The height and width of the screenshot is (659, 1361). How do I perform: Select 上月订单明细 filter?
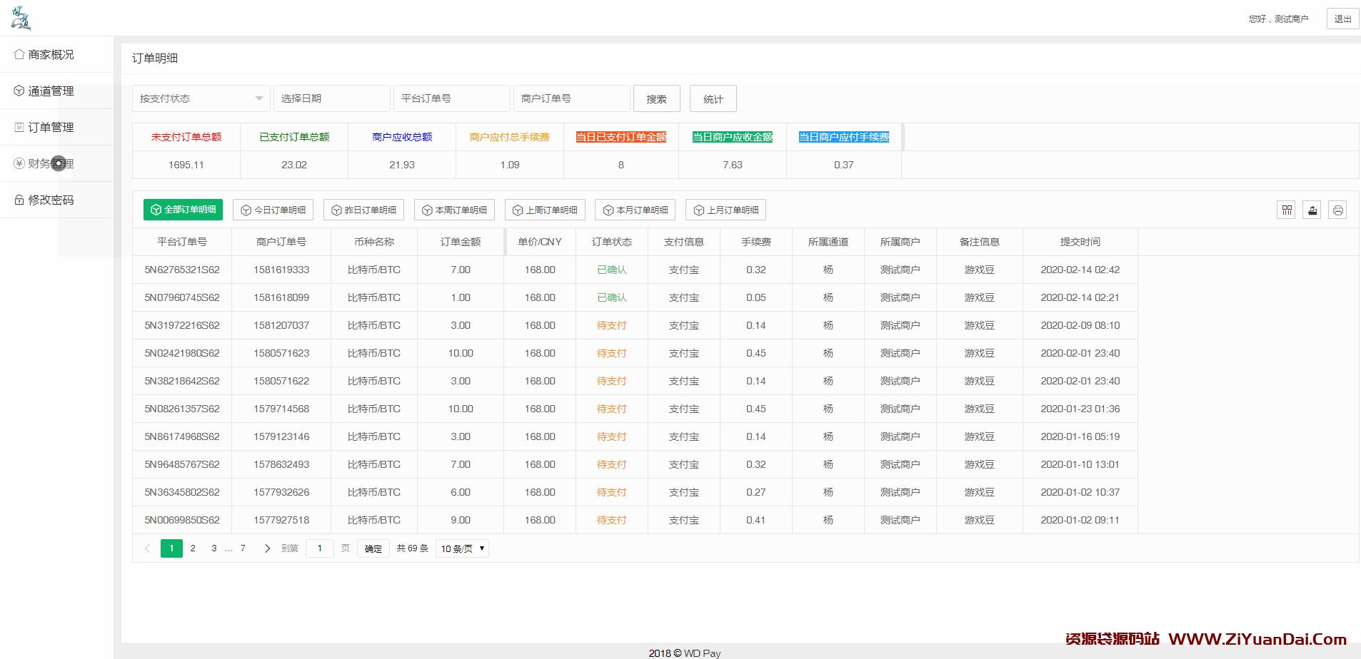[725, 210]
